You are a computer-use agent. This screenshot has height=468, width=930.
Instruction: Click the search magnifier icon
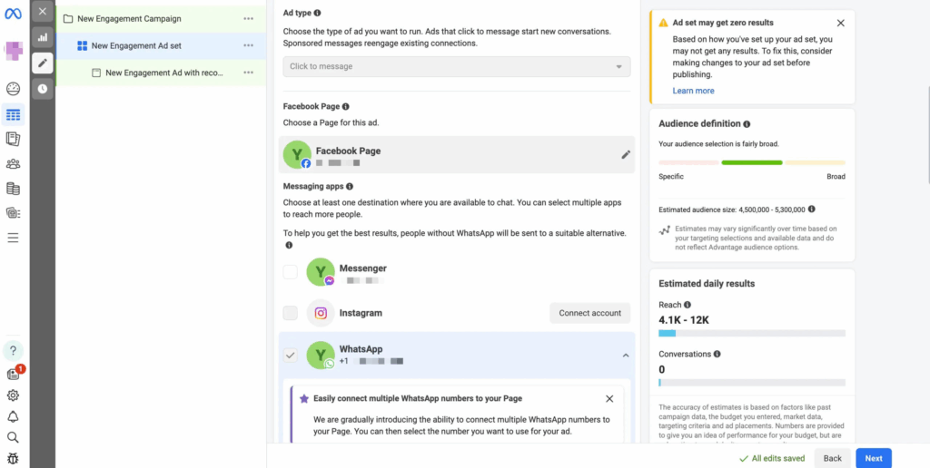click(x=13, y=437)
